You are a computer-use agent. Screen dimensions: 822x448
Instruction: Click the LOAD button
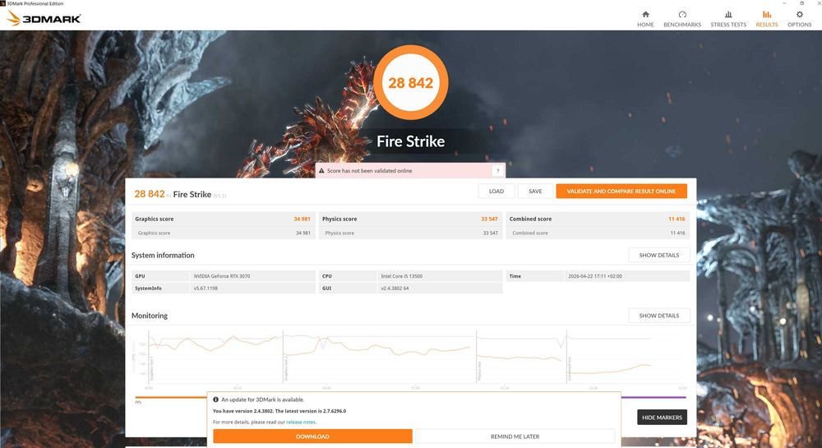pyautogui.click(x=496, y=192)
